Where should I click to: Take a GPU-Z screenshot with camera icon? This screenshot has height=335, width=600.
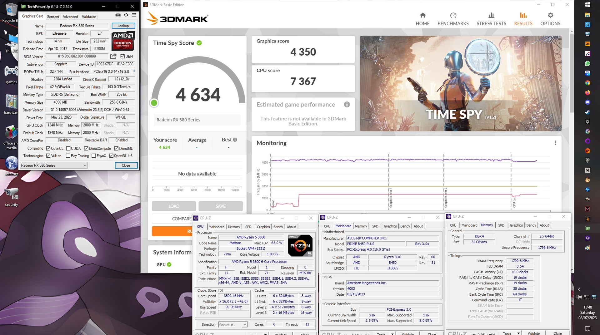pos(118,15)
